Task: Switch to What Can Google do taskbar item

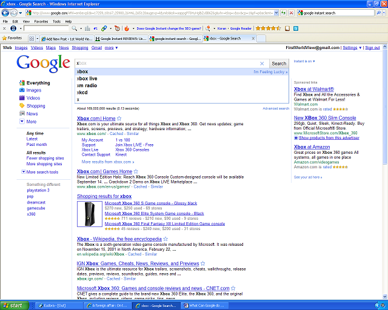Action: (205, 306)
